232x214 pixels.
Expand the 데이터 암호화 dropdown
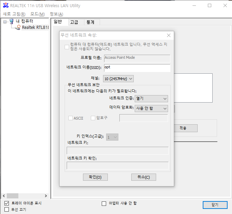[151, 109]
